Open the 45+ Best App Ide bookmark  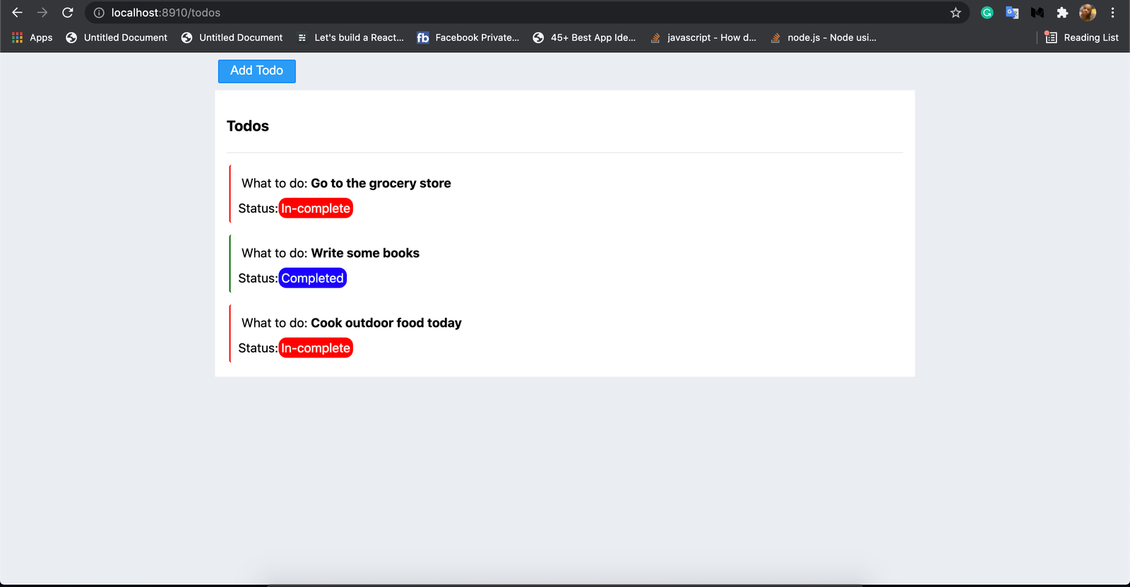(x=584, y=37)
